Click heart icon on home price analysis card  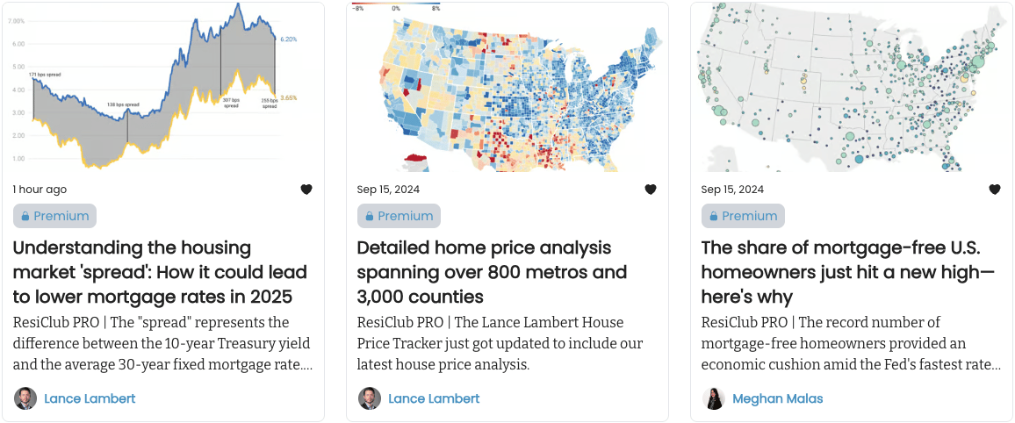point(651,190)
